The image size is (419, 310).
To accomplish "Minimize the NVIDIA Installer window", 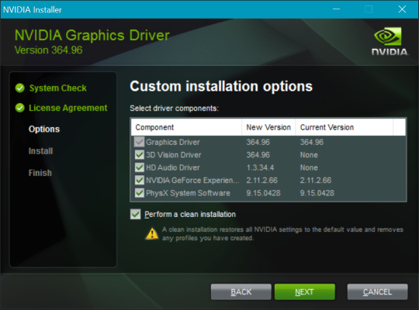I will tap(336, 9).
